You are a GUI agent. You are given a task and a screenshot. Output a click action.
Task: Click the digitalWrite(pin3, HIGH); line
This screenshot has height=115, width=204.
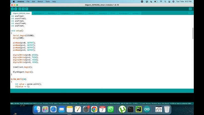tap(25, 62)
